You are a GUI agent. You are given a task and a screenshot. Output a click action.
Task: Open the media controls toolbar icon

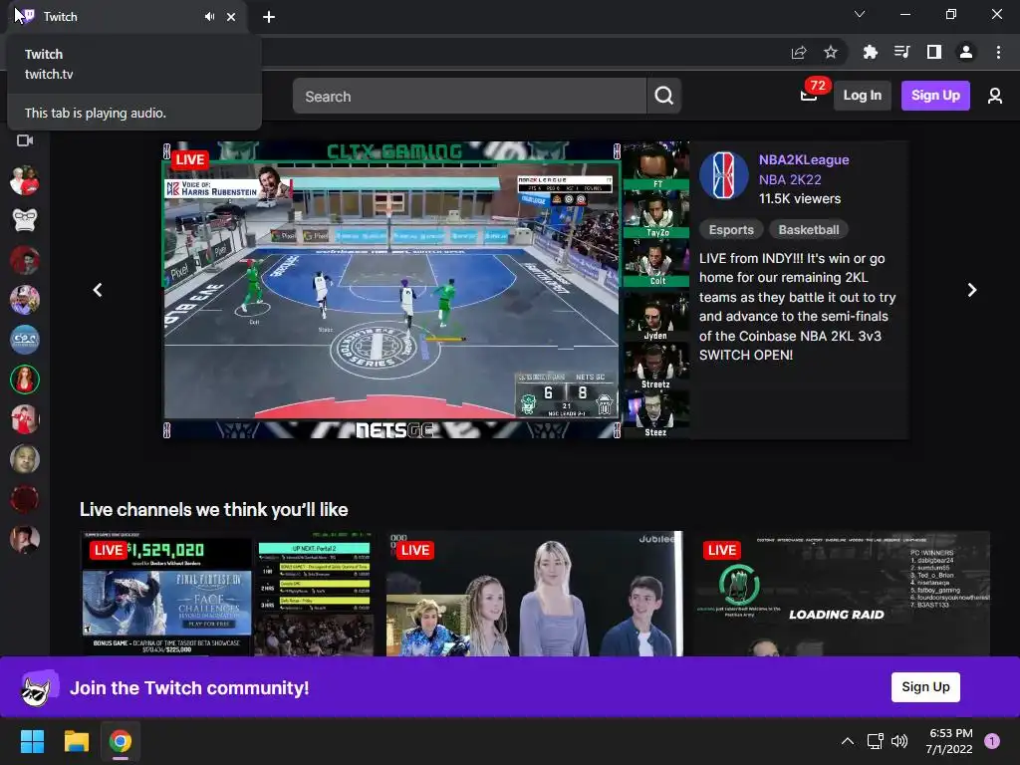(x=901, y=52)
